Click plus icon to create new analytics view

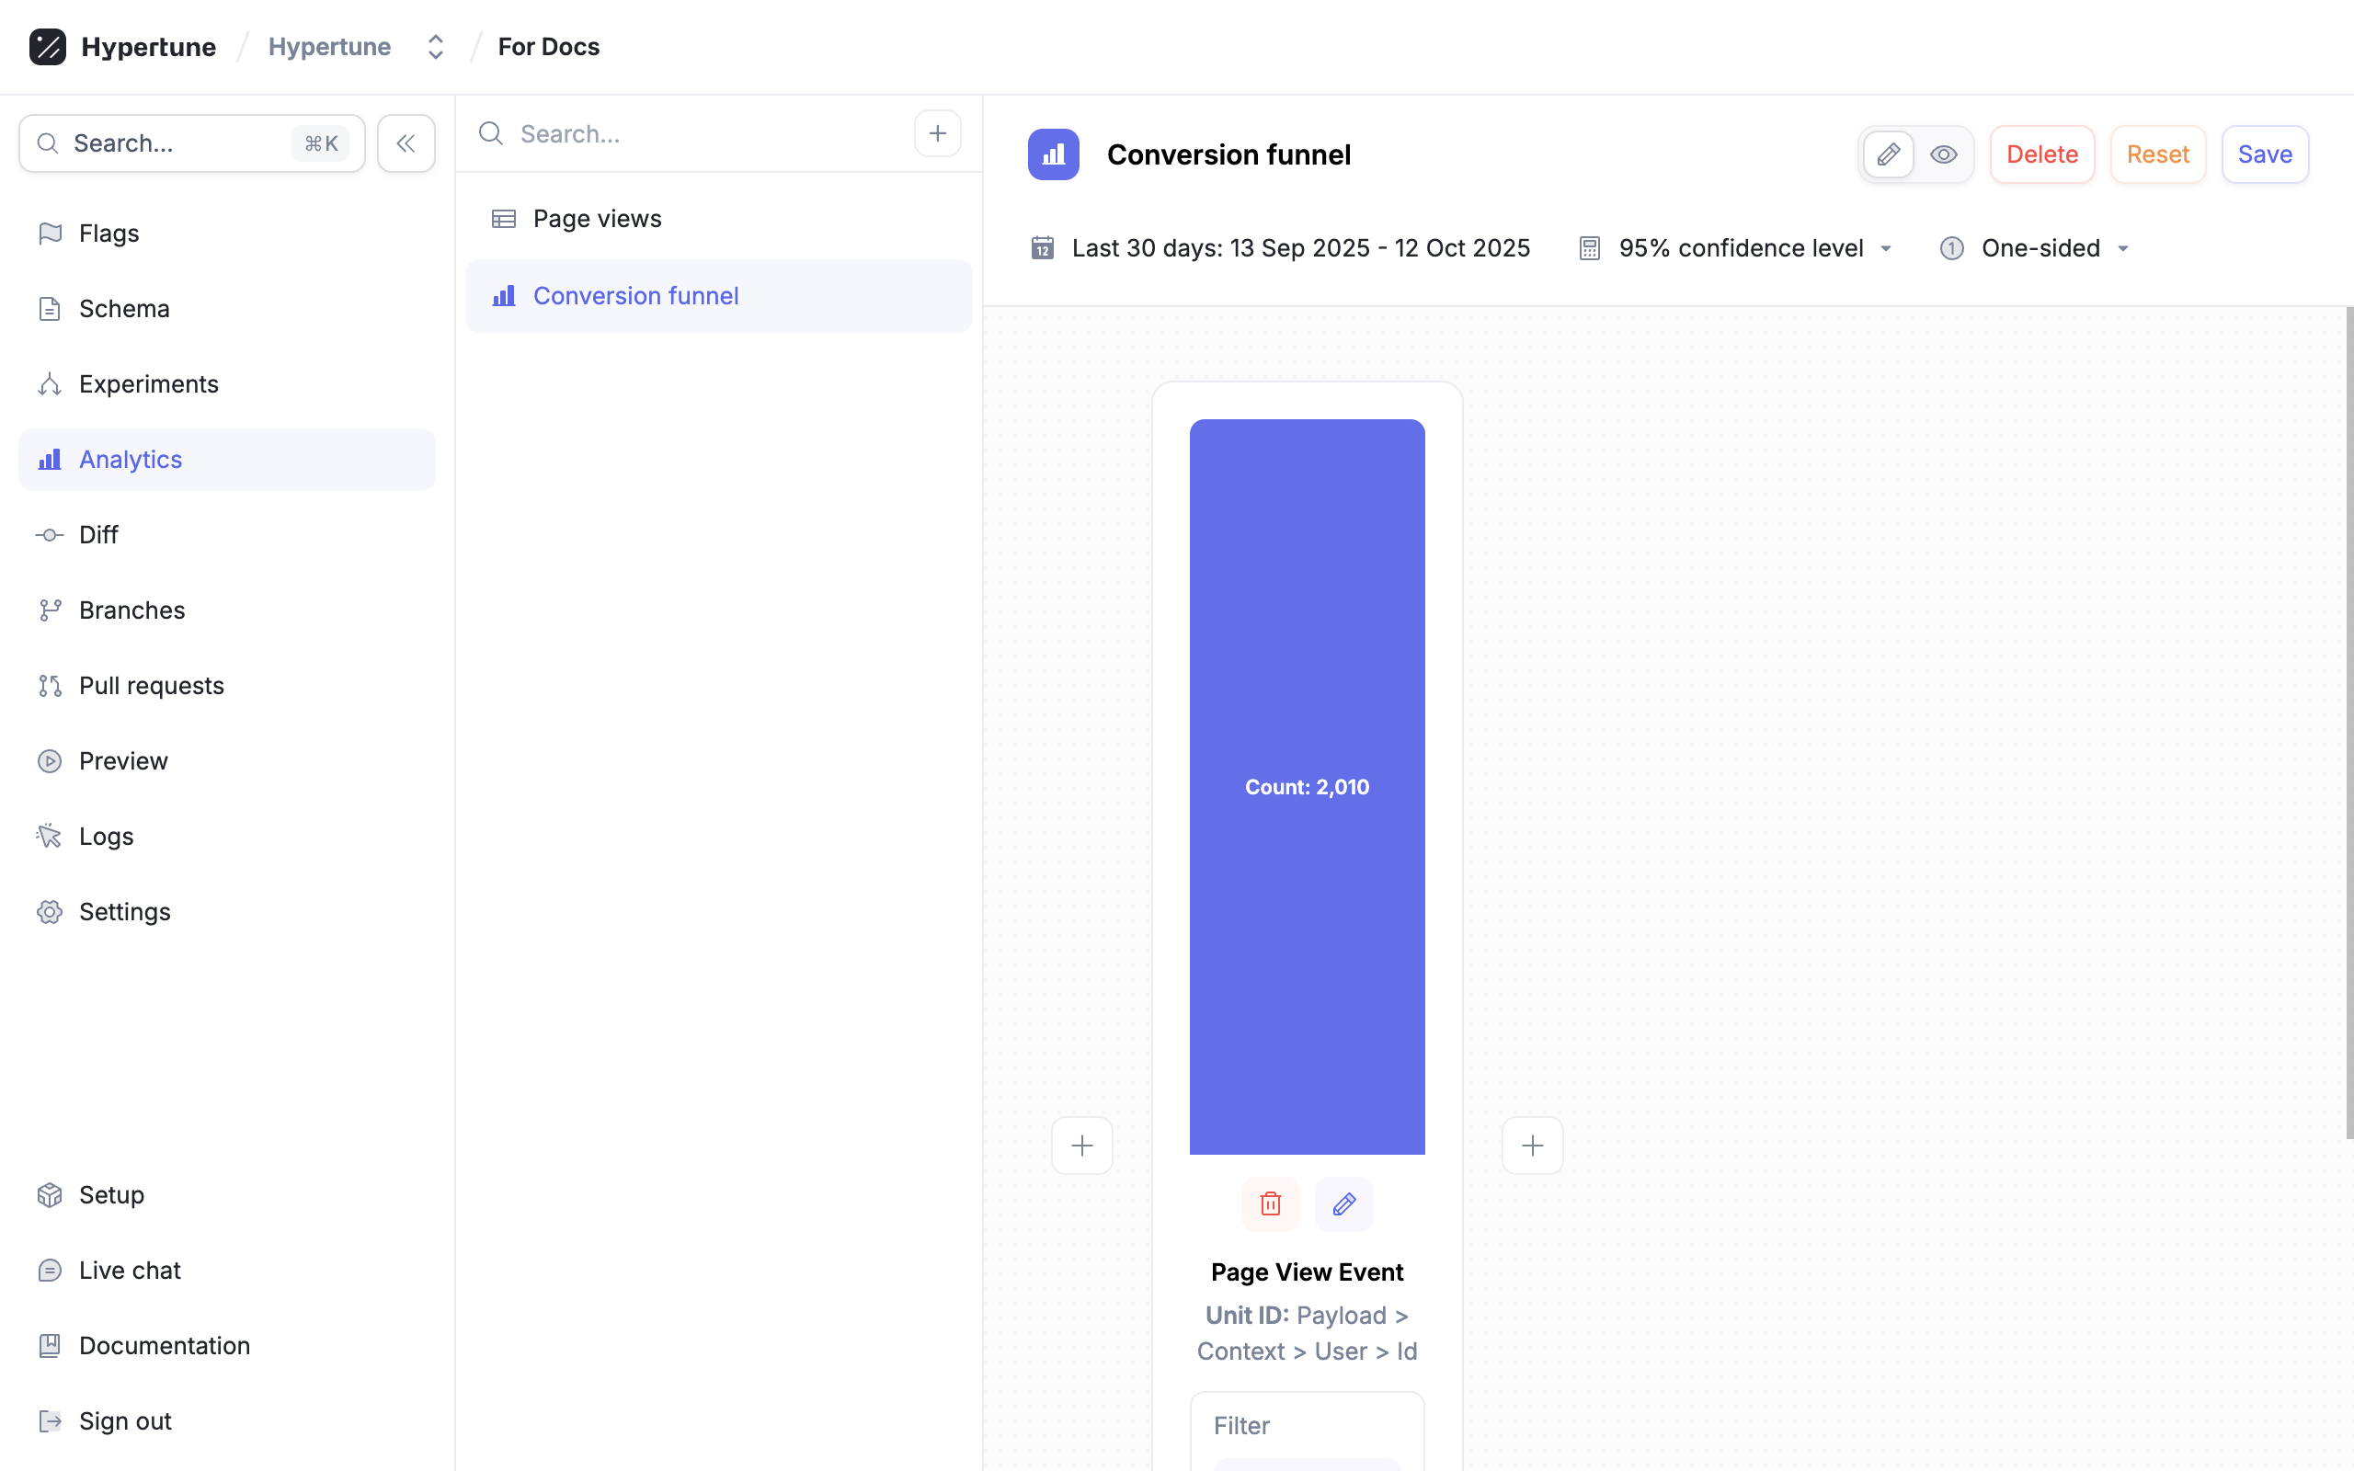pos(937,133)
